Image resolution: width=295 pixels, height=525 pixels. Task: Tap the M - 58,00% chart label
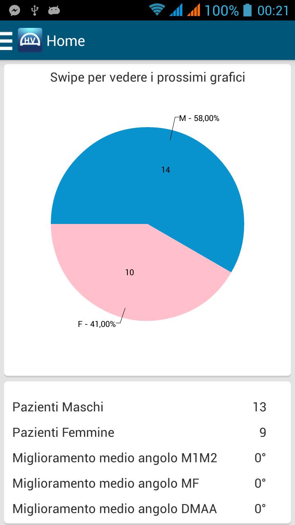[x=199, y=119]
